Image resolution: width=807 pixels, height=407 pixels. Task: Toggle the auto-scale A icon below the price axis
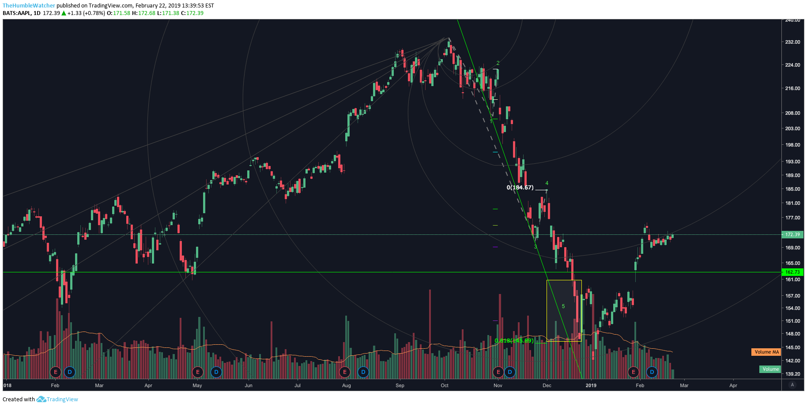792,385
